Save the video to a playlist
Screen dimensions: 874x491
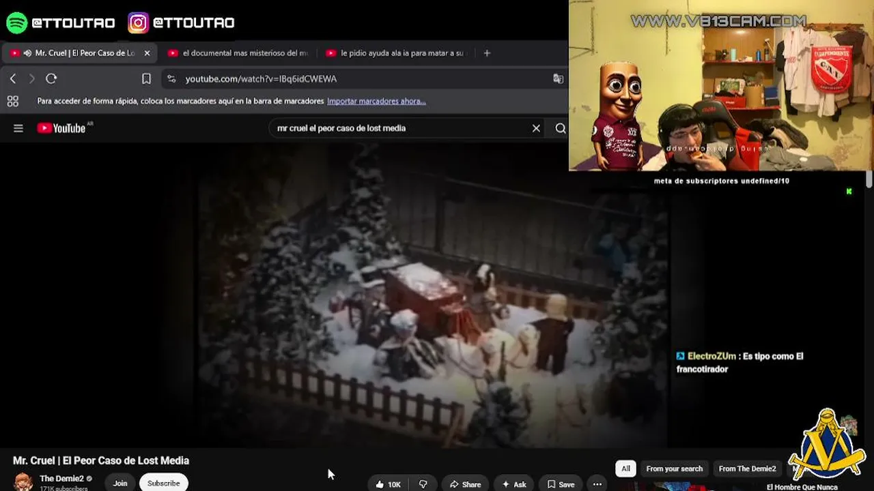(x=561, y=484)
